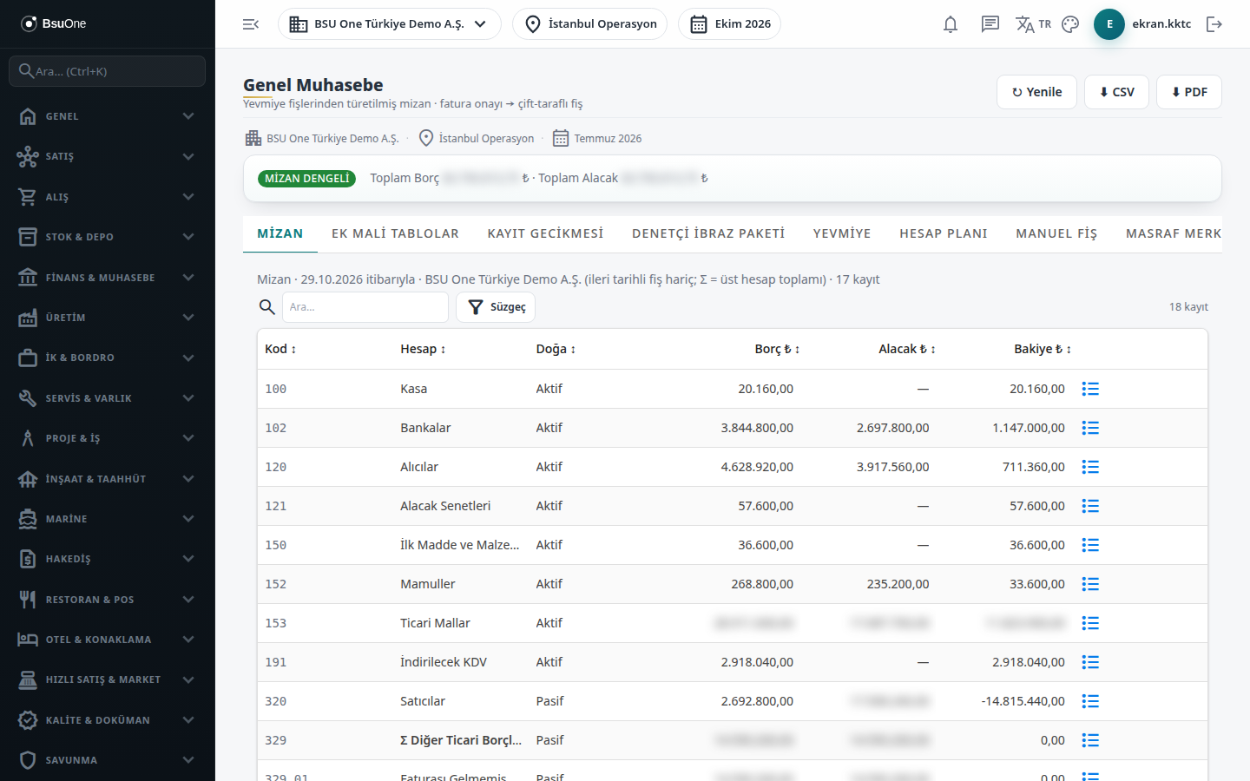This screenshot has width=1250, height=781.
Task: Open ledger detail for Ticari Mallar row
Action: point(1090,623)
